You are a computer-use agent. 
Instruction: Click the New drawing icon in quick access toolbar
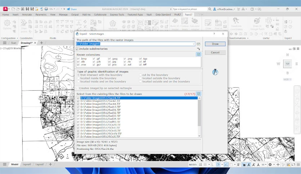click(13, 9)
